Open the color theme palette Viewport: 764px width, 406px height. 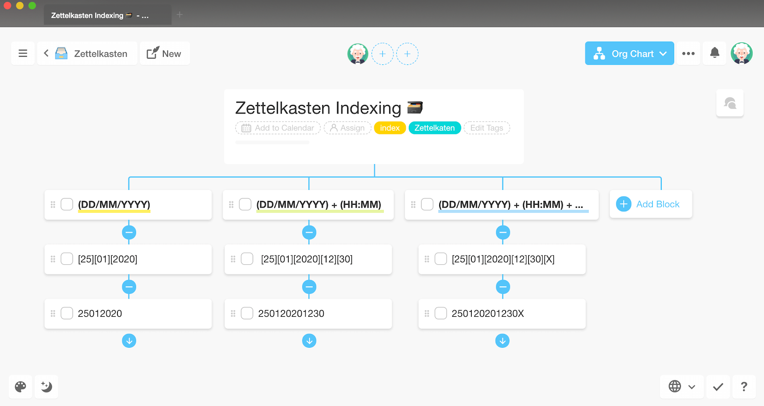pos(21,386)
